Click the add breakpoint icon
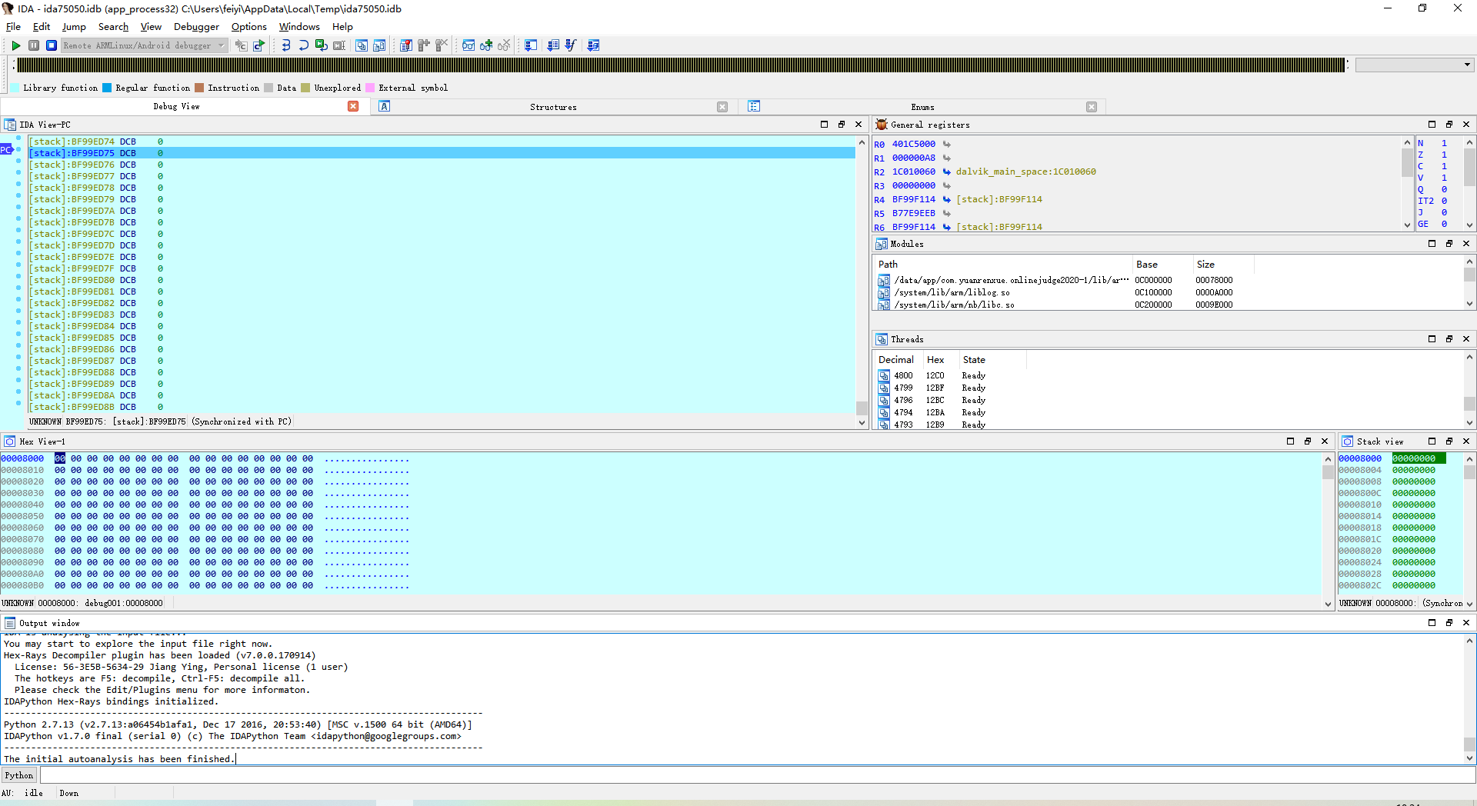The width and height of the screenshot is (1477, 806). [x=424, y=45]
